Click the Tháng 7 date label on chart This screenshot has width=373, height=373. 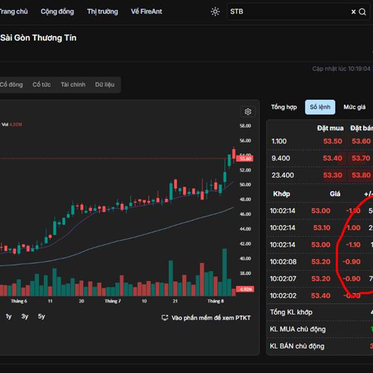tap(113, 301)
